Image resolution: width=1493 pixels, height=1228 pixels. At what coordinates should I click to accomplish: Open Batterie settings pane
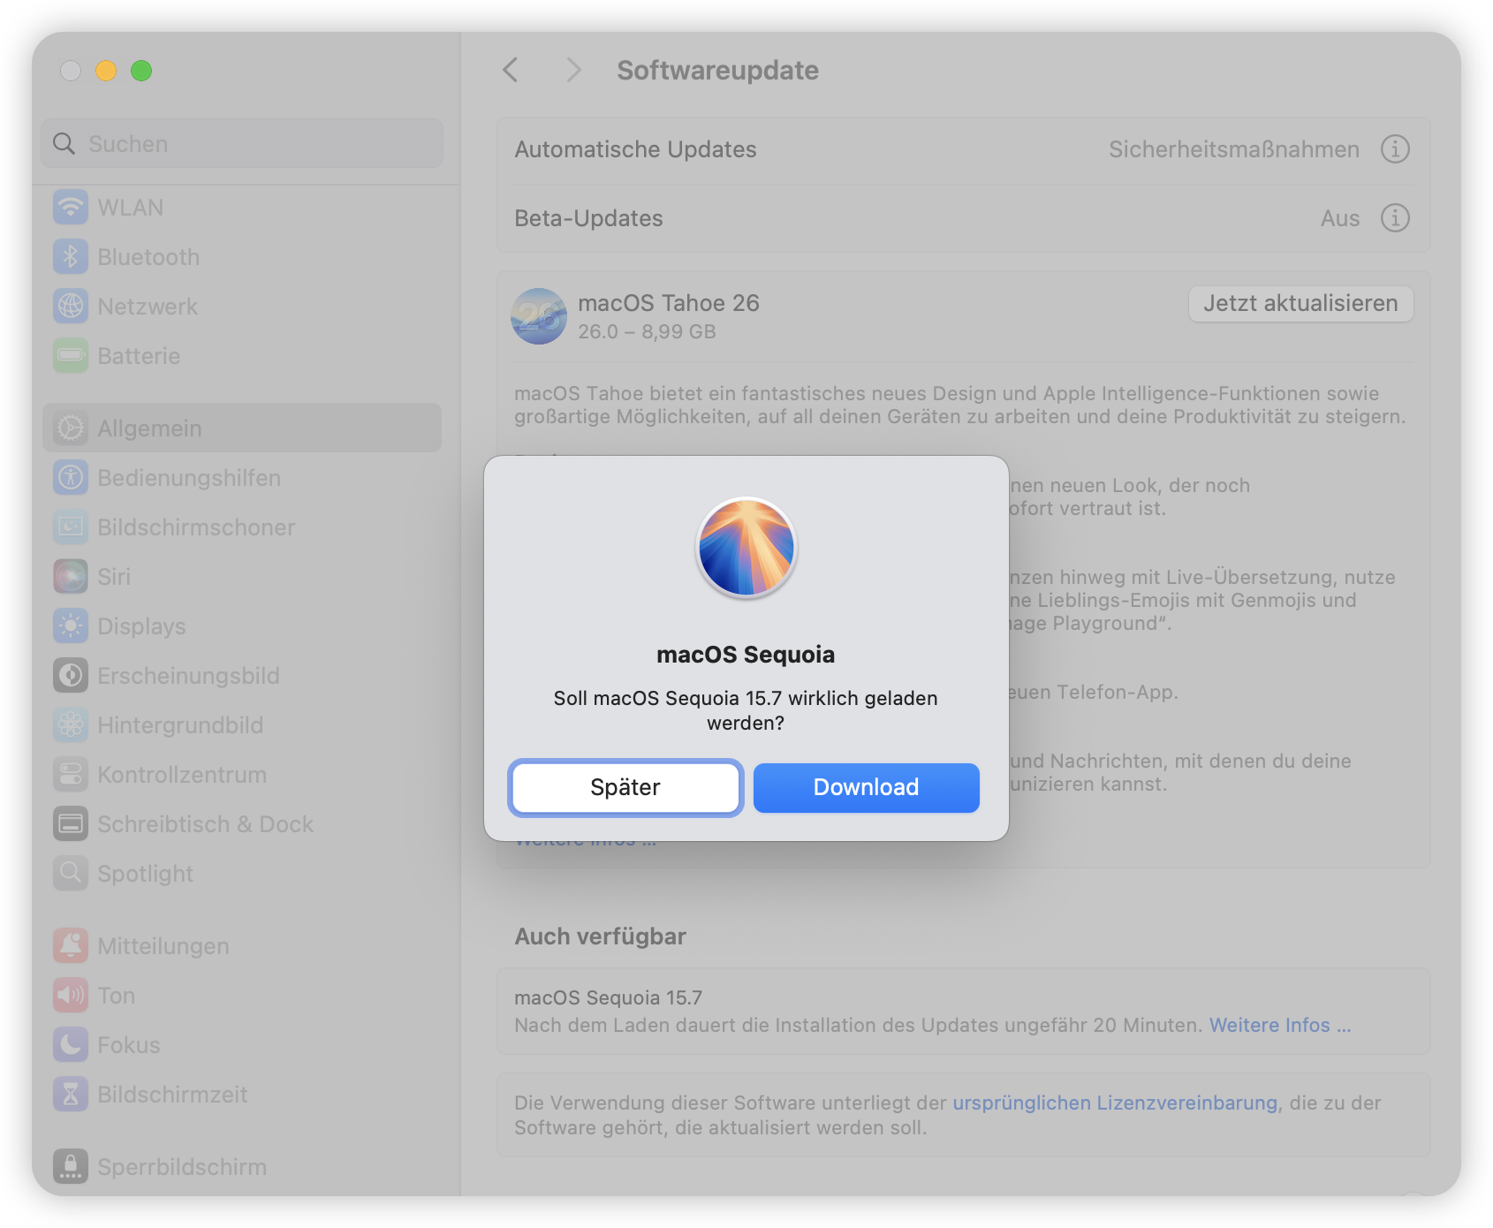point(242,356)
